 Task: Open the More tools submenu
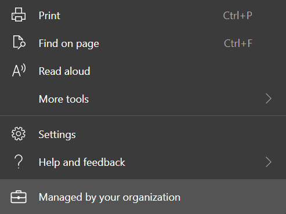(143, 99)
